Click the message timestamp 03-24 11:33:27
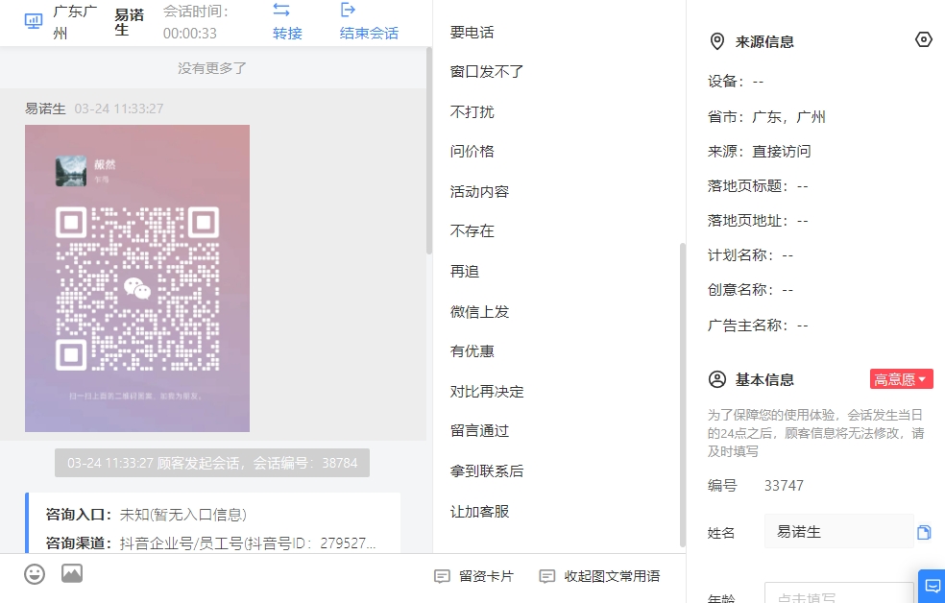The image size is (945, 603). (x=119, y=109)
